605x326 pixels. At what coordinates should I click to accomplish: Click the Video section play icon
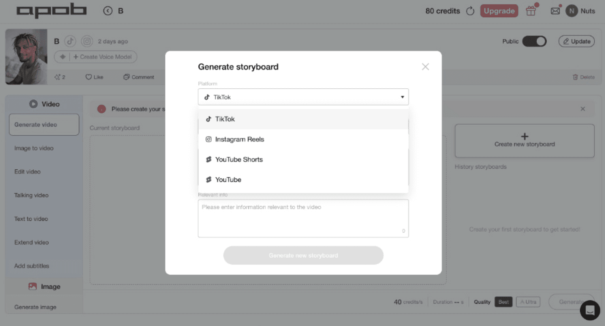coord(33,104)
